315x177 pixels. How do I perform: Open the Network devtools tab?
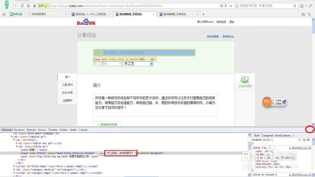[x=31, y=130]
